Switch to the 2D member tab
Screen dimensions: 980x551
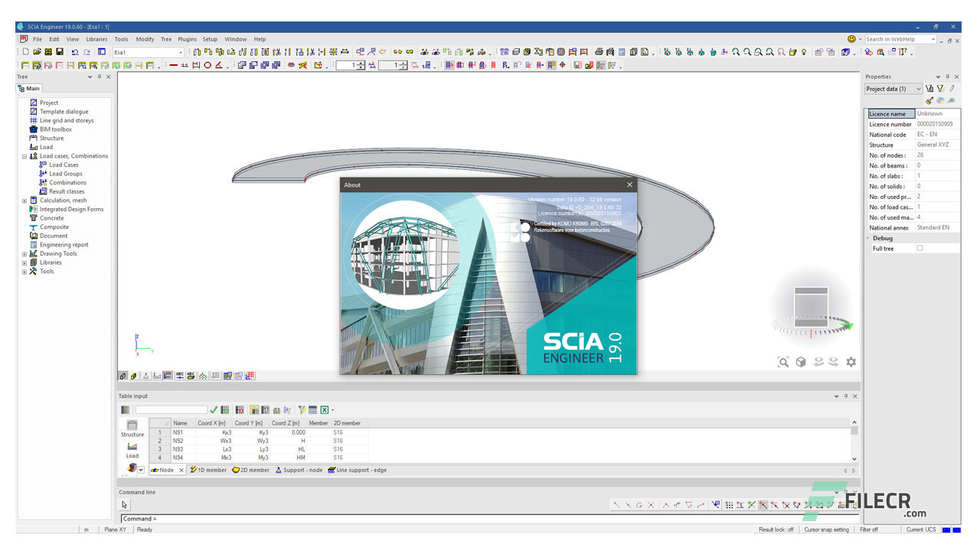250,470
